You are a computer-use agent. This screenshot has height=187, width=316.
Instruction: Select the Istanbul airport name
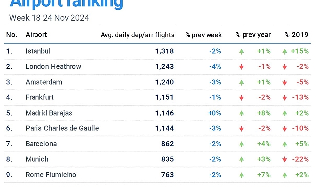coord(37,51)
